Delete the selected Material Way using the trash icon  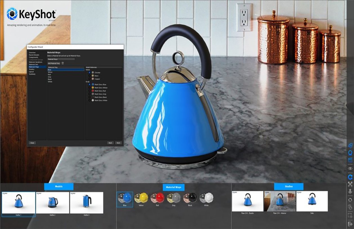pos(63,63)
